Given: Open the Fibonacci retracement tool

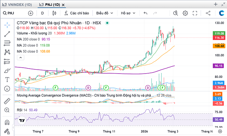Looking at the screenshot, I should click(x=7, y=43).
